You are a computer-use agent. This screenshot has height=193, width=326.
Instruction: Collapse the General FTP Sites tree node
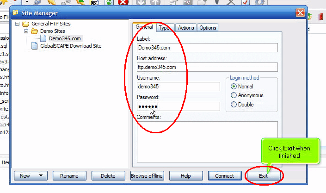17,24
